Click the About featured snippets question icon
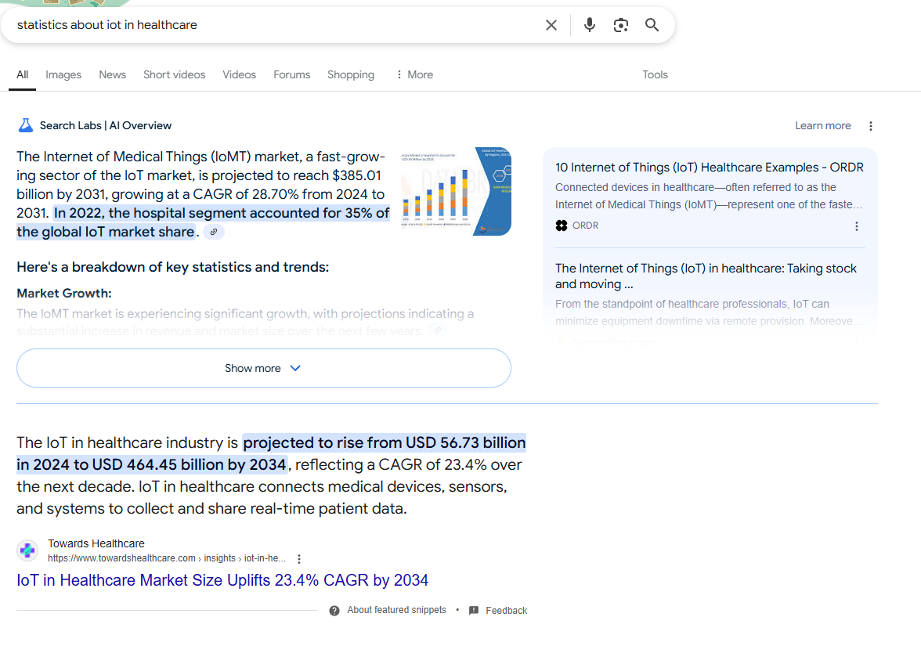The image size is (921, 646). click(334, 611)
